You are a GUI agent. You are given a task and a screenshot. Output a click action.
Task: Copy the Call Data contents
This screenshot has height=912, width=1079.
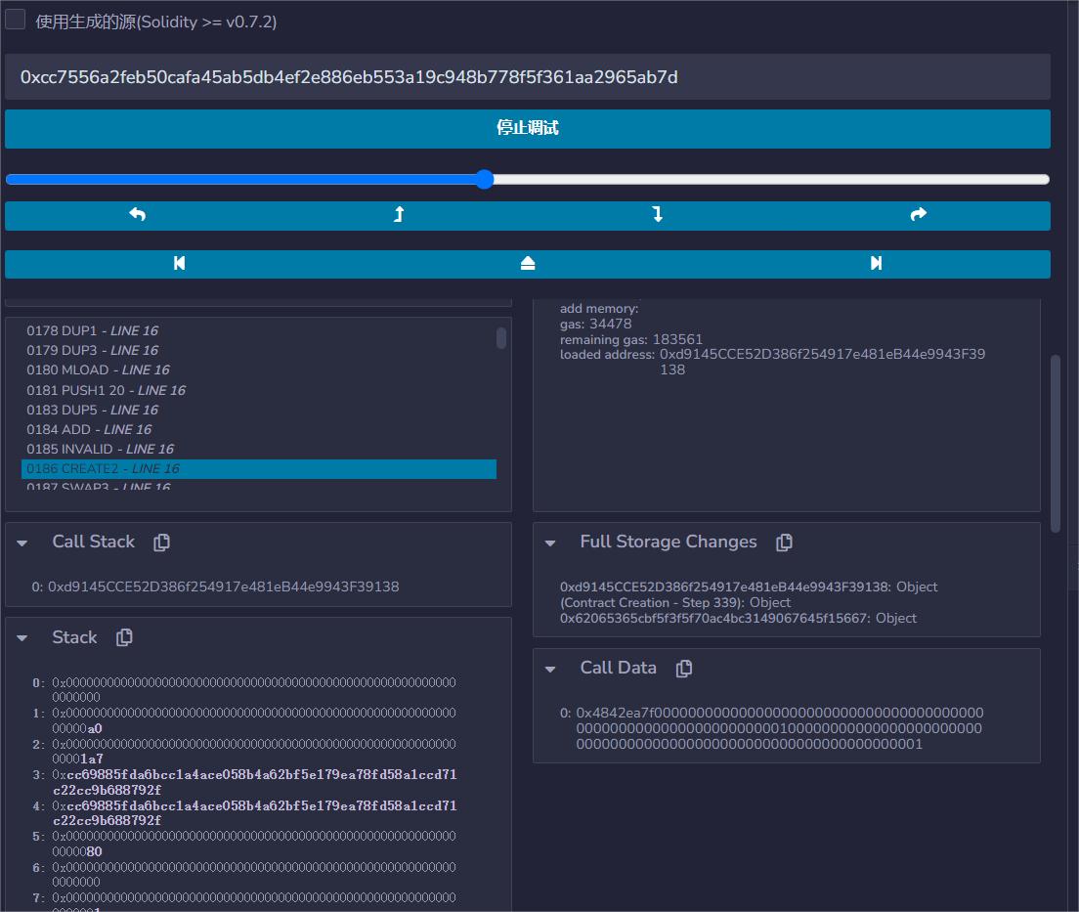pyautogui.click(x=684, y=669)
